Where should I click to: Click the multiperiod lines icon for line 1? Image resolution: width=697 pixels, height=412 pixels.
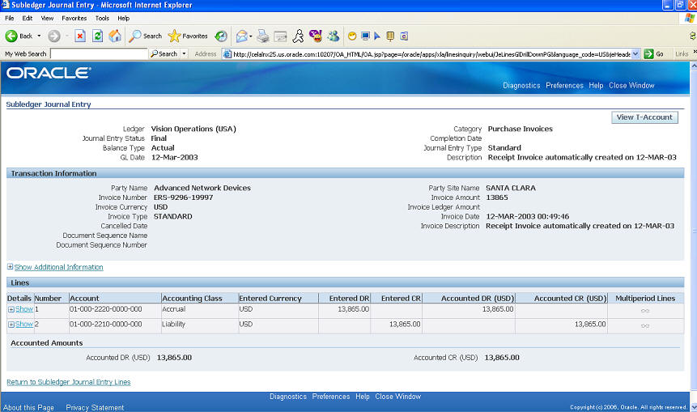[x=645, y=309]
